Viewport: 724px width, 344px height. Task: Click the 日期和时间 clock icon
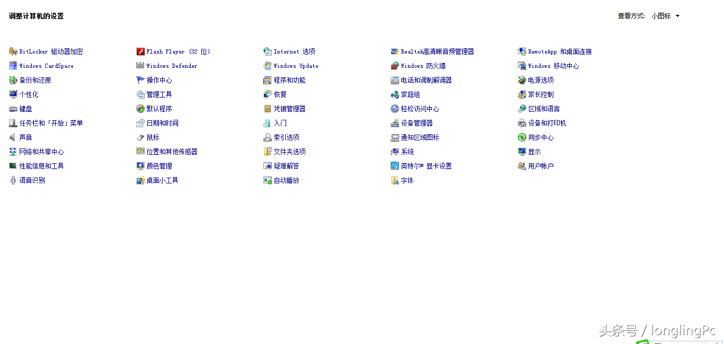click(140, 123)
